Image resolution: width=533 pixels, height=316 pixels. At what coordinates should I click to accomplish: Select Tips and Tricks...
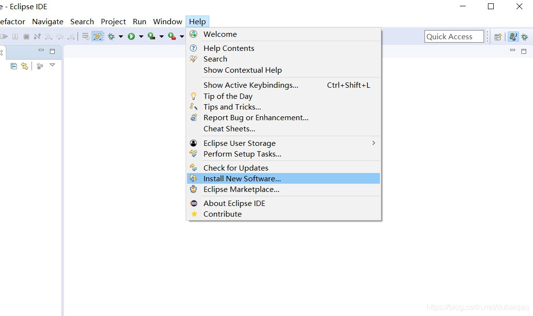coord(283,107)
